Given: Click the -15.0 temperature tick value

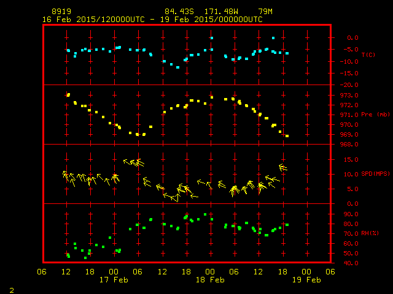Looking at the screenshot, I should click(x=349, y=73).
